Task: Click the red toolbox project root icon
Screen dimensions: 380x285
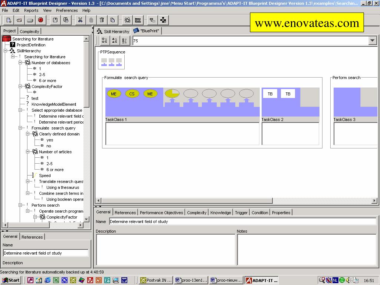Action: pyautogui.click(x=7, y=39)
